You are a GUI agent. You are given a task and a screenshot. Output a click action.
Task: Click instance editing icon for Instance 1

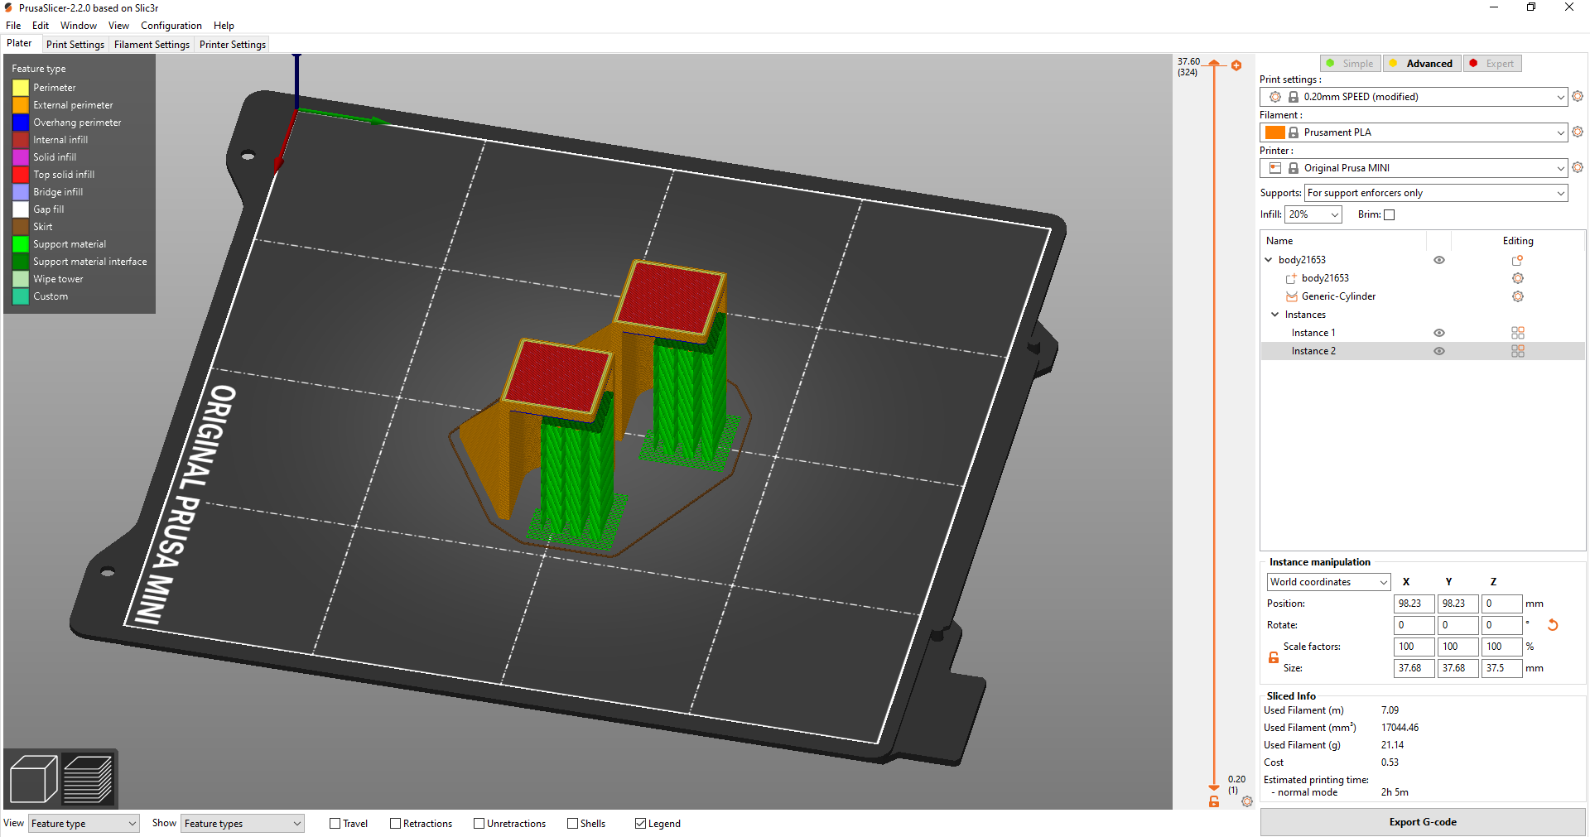tap(1517, 333)
